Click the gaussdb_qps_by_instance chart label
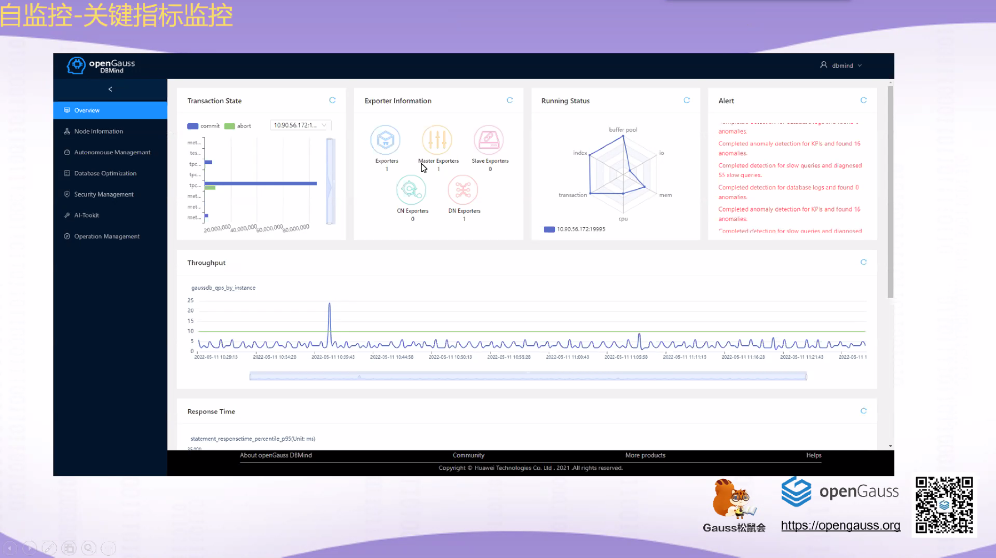 pos(223,288)
